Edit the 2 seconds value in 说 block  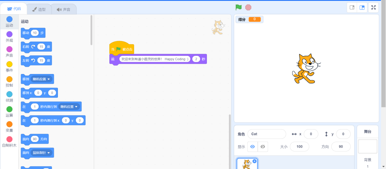pyautogui.click(x=196, y=59)
